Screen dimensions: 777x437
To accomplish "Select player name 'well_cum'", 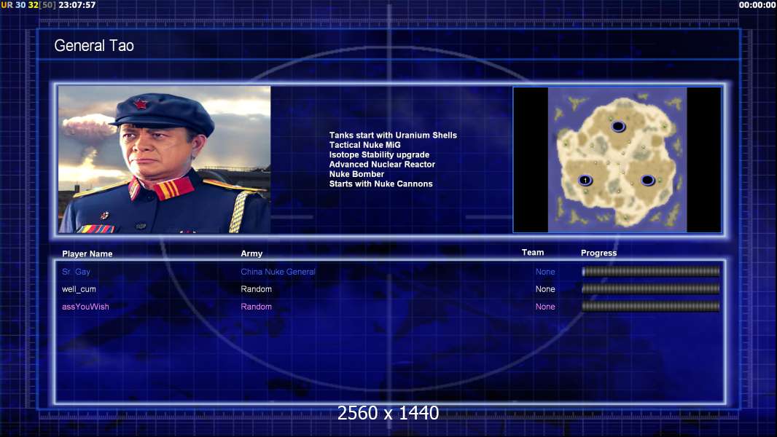I will (79, 289).
